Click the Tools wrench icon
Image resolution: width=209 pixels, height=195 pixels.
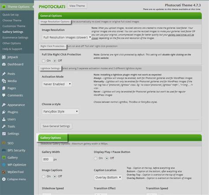click(4, 126)
